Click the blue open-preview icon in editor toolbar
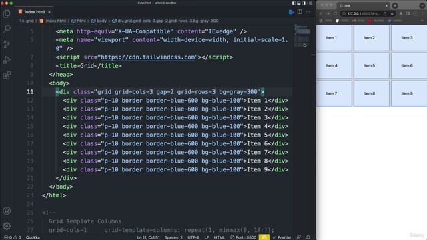 pyautogui.click(x=291, y=12)
